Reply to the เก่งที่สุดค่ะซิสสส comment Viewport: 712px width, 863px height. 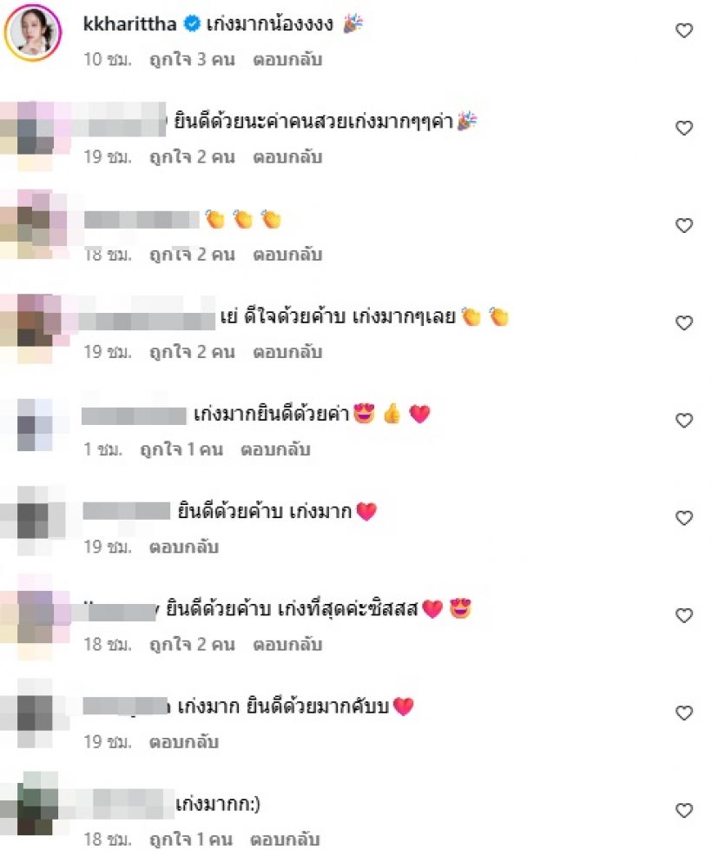(x=287, y=645)
